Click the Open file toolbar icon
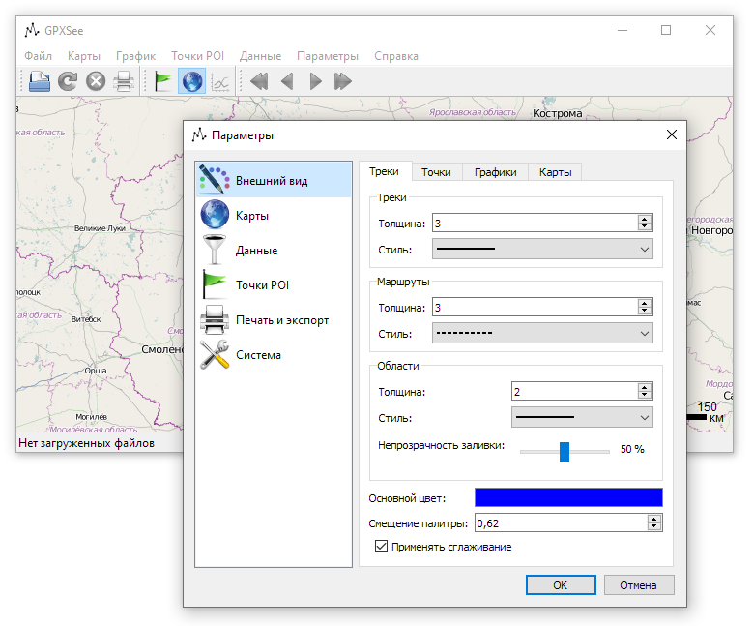 point(39,81)
